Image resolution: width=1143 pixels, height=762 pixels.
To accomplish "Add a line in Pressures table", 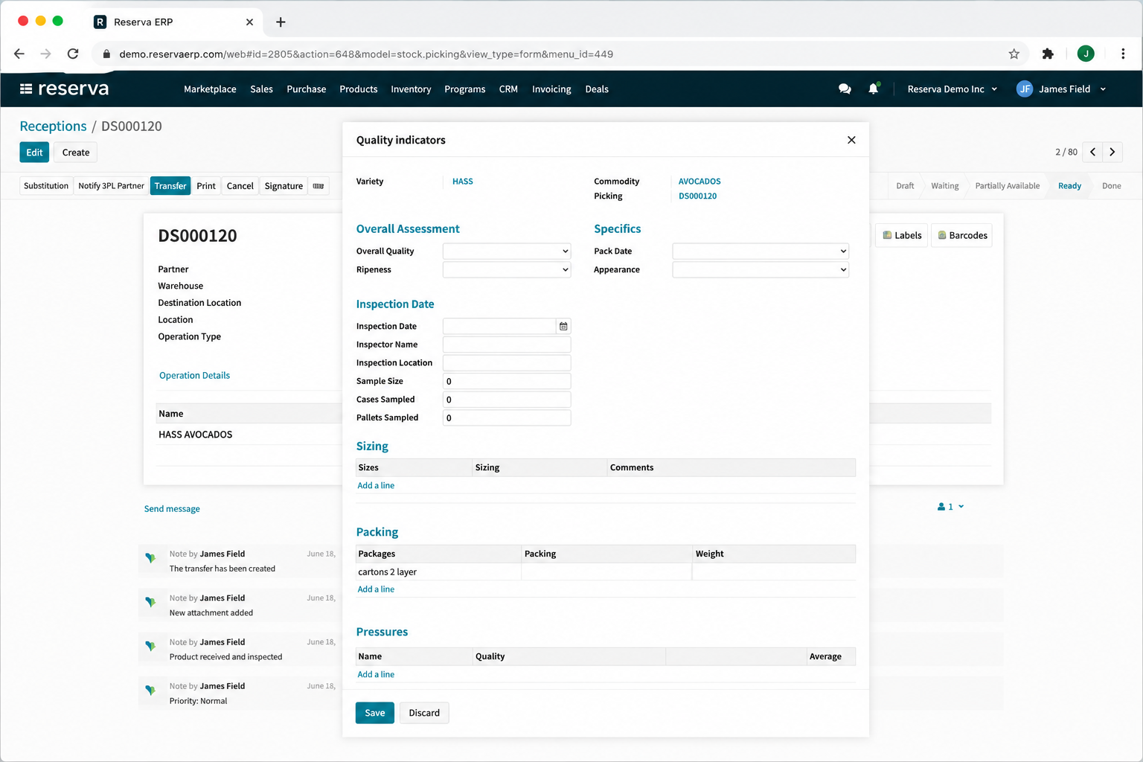I will [376, 674].
